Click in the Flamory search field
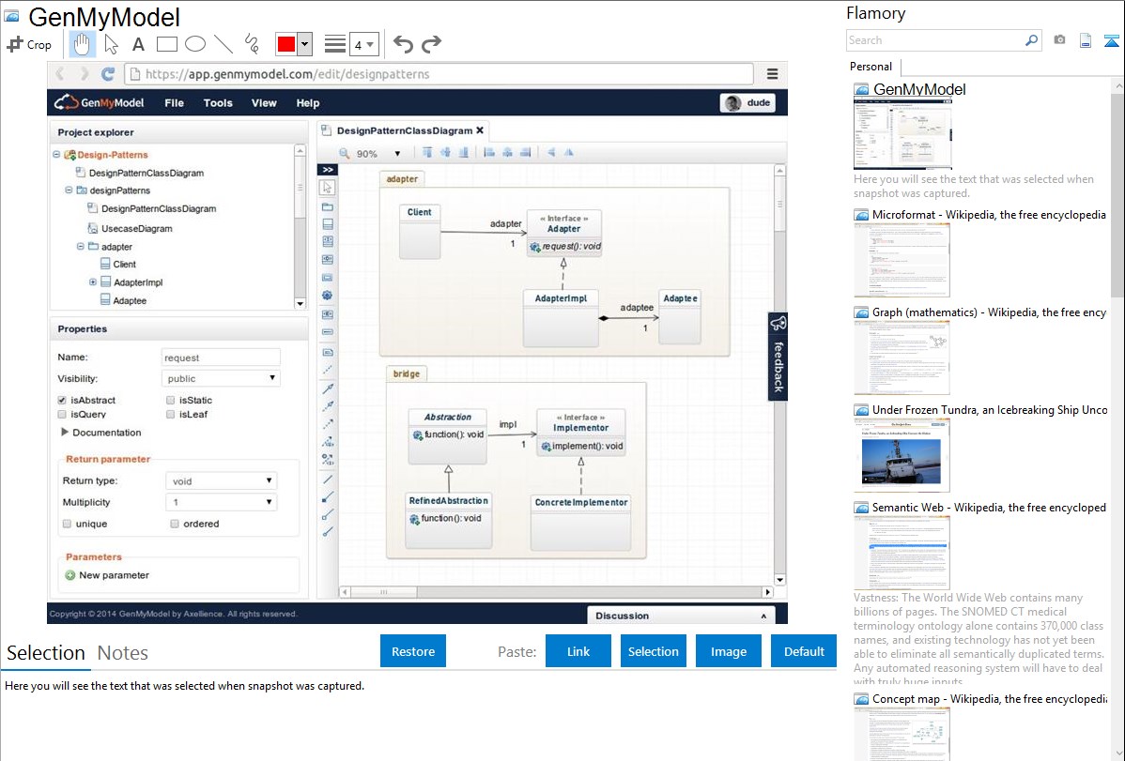Screen dimensions: 1125x761 tap(934, 40)
